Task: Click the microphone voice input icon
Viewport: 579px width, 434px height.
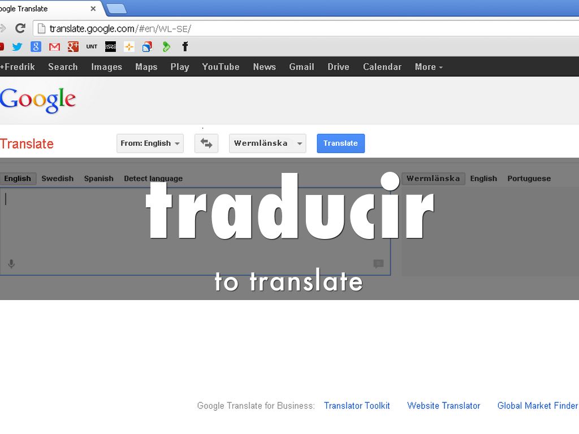Action: pyautogui.click(x=11, y=264)
